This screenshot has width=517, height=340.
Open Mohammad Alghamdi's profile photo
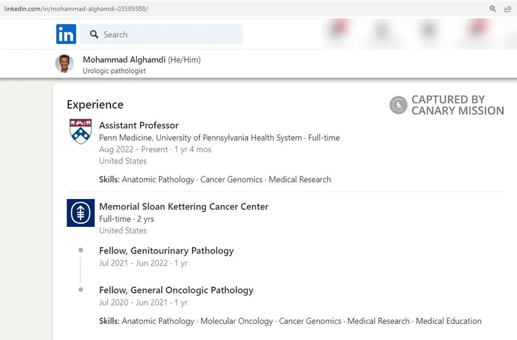click(64, 63)
